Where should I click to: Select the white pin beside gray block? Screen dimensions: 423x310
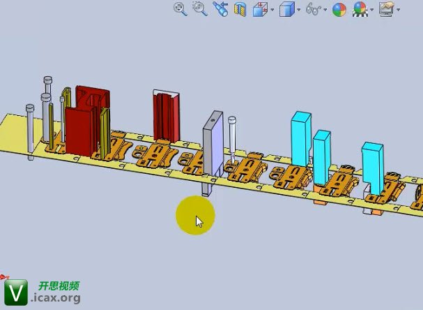pos(232,138)
